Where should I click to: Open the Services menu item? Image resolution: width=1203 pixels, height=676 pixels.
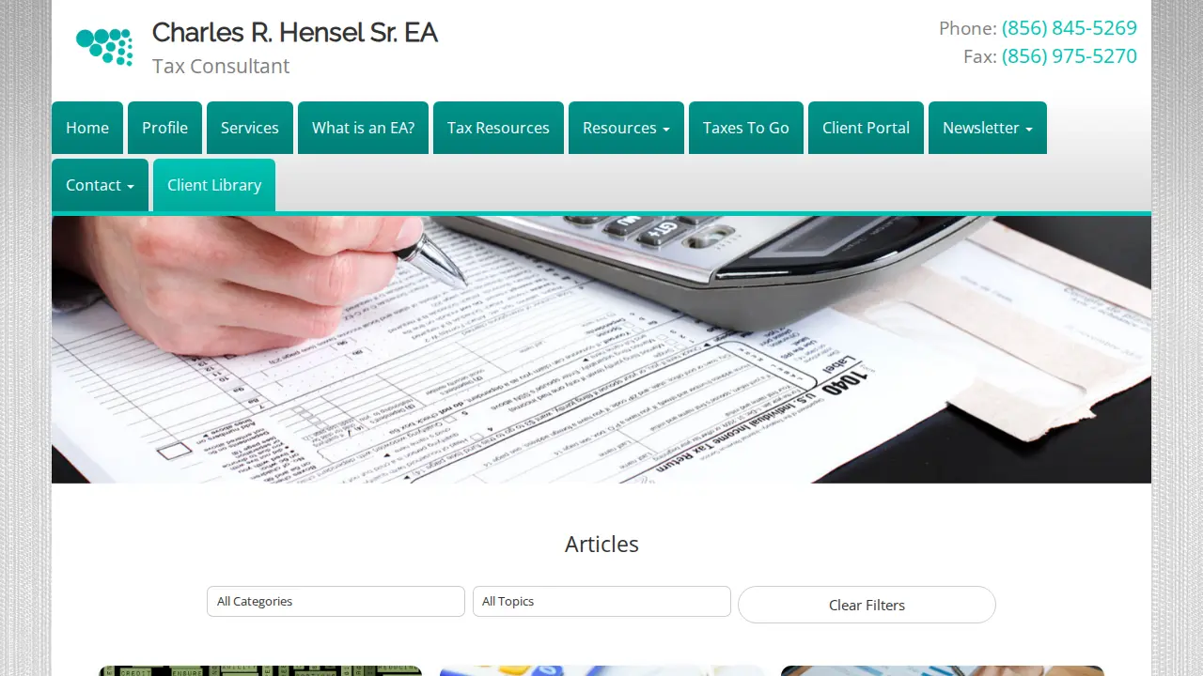pyautogui.click(x=250, y=128)
